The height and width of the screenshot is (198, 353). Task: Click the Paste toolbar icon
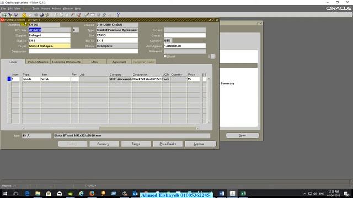[x=67, y=15]
